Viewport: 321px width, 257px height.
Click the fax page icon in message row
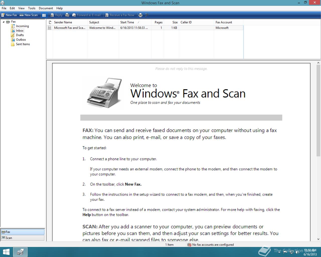(50, 28)
